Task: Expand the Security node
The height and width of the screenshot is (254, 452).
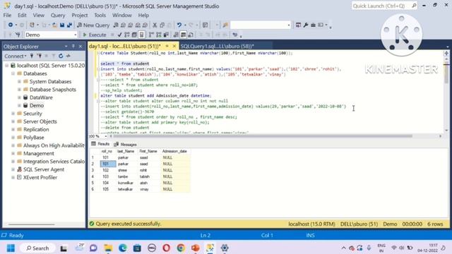Action: click(13, 114)
